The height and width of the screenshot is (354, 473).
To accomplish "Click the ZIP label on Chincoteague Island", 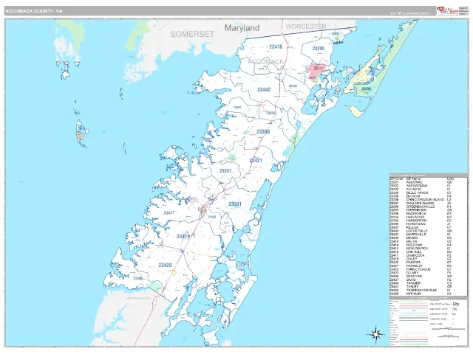I will [x=366, y=88].
